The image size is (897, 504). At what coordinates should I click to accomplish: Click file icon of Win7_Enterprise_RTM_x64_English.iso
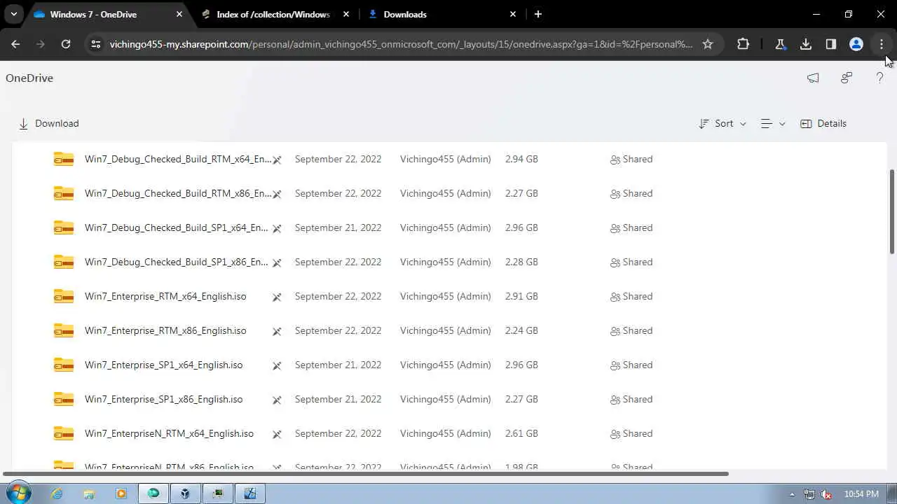point(64,296)
